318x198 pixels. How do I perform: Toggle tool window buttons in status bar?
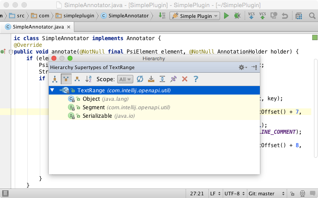coord(5,194)
